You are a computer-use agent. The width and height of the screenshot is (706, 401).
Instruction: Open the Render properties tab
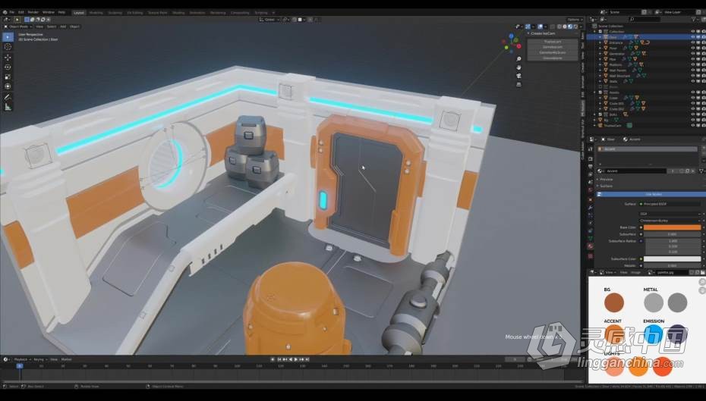591,158
